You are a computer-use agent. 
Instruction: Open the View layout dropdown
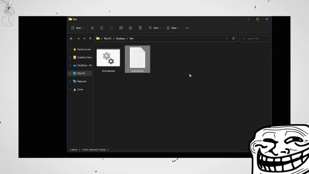(x=173, y=28)
